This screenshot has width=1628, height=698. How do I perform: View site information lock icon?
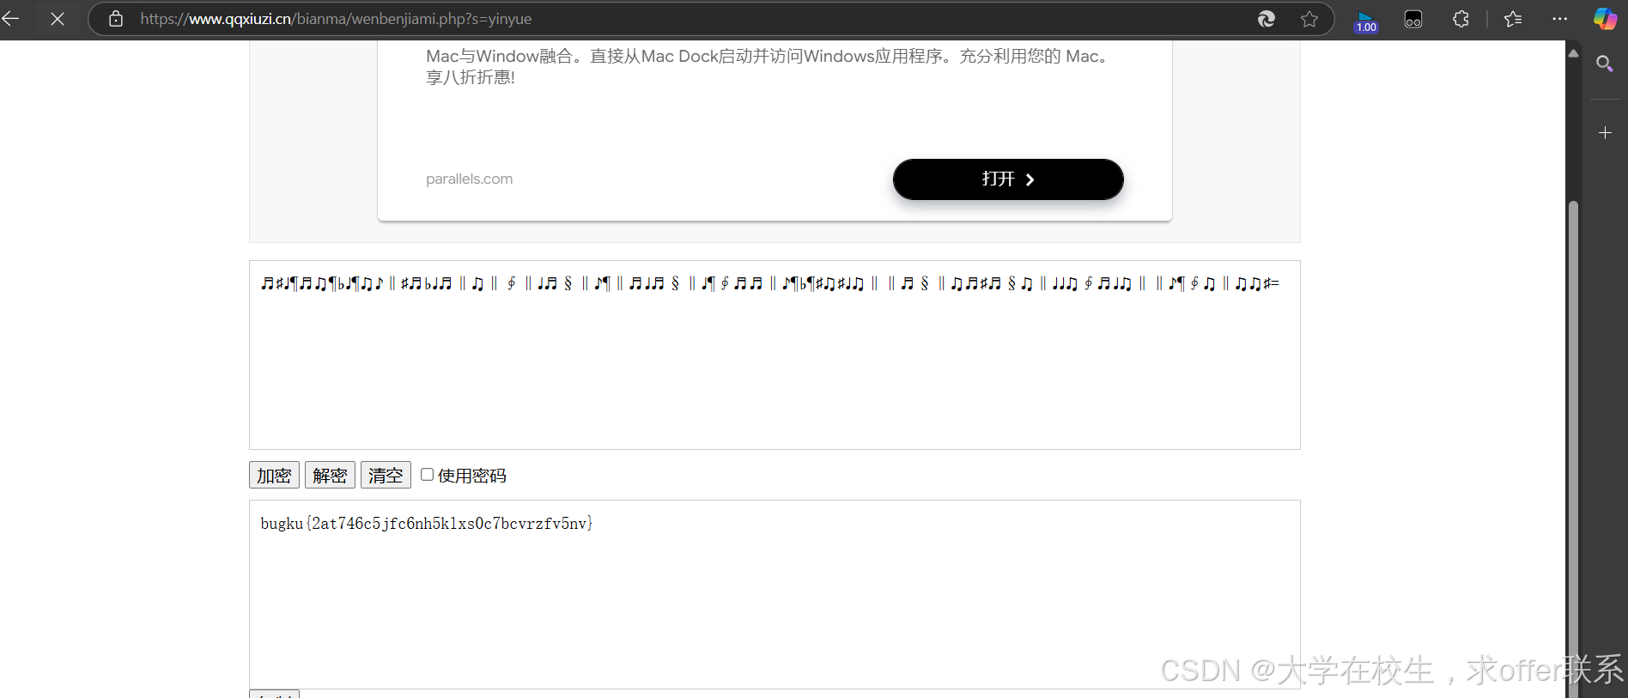(x=116, y=18)
